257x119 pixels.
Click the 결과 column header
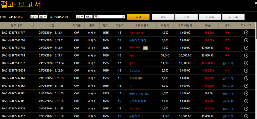point(228,26)
